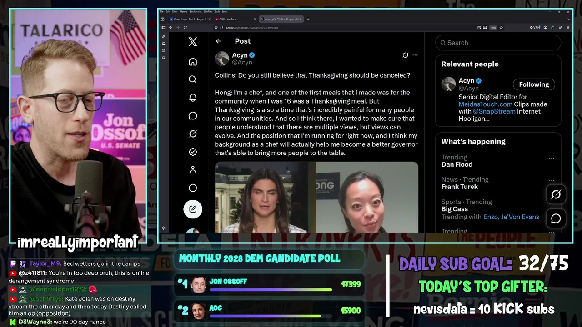Image resolution: width=582 pixels, height=327 pixels.
Task: Open the floating Messages chat button
Action: click(x=556, y=218)
